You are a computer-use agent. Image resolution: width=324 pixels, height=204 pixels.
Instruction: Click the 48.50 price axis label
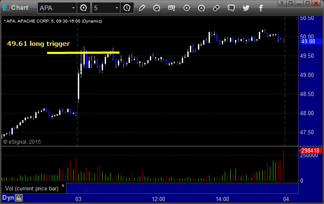(x=307, y=94)
